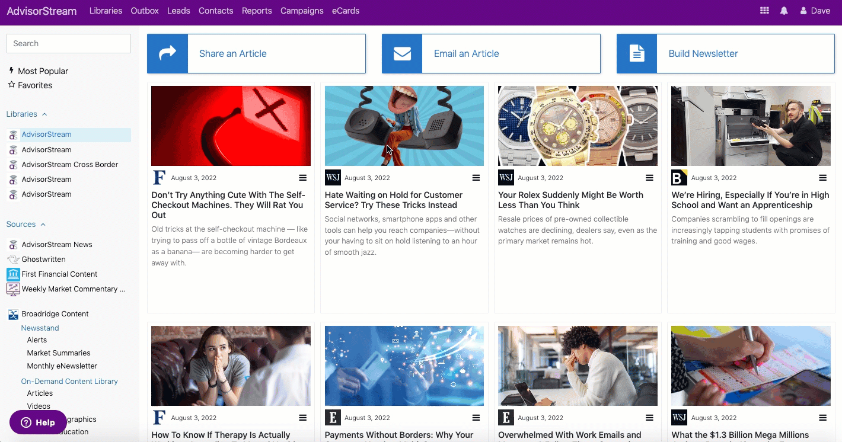
Task: Open 'Your Rolex Suddenly Might Be Worth Less' headline
Action: pyautogui.click(x=570, y=200)
